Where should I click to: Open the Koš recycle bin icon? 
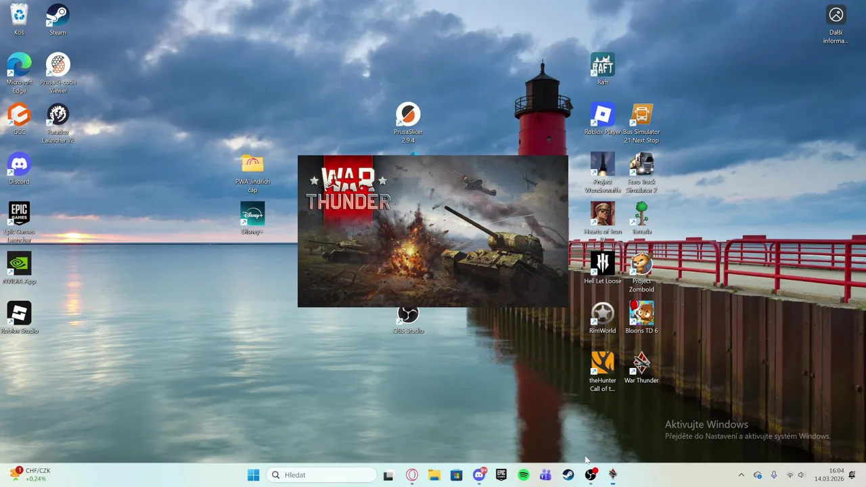[x=19, y=19]
